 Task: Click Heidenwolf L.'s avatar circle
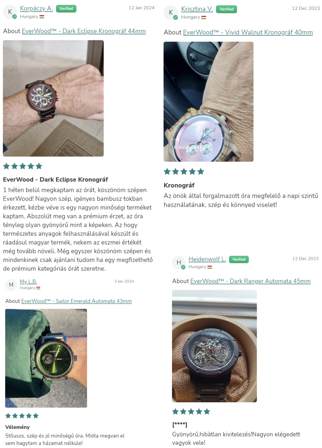coord(179,263)
